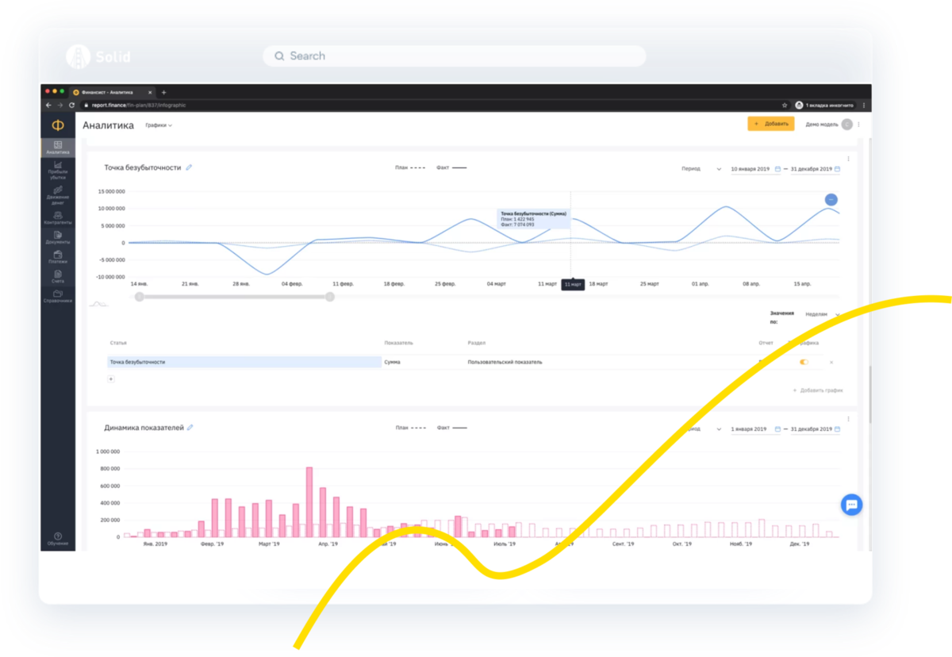Open a new browser tab
952x657 pixels.
163,92
